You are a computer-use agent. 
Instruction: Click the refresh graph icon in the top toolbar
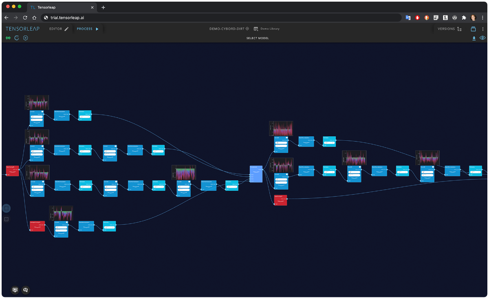tap(17, 38)
